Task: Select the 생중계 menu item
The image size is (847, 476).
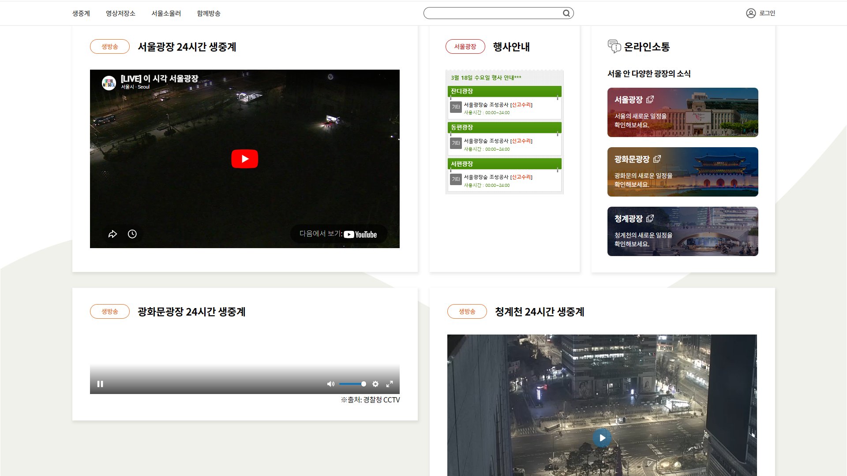Action: (x=81, y=13)
